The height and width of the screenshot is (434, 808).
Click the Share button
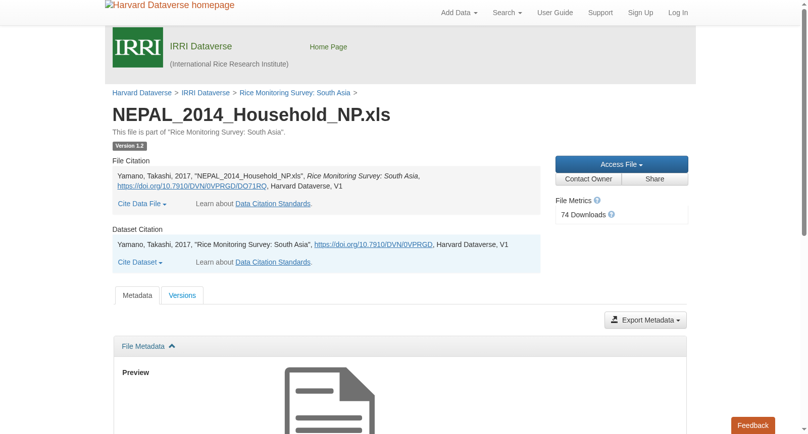[655, 179]
